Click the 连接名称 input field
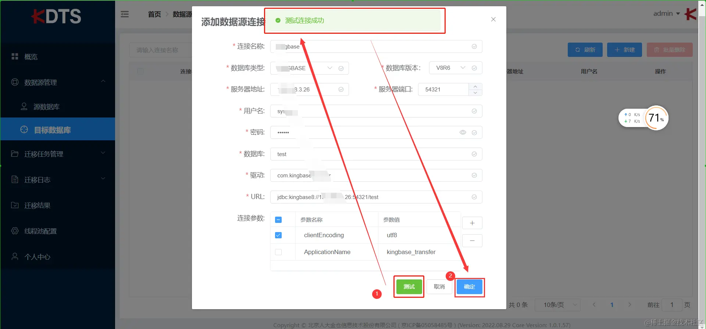706x329 pixels. [376, 47]
